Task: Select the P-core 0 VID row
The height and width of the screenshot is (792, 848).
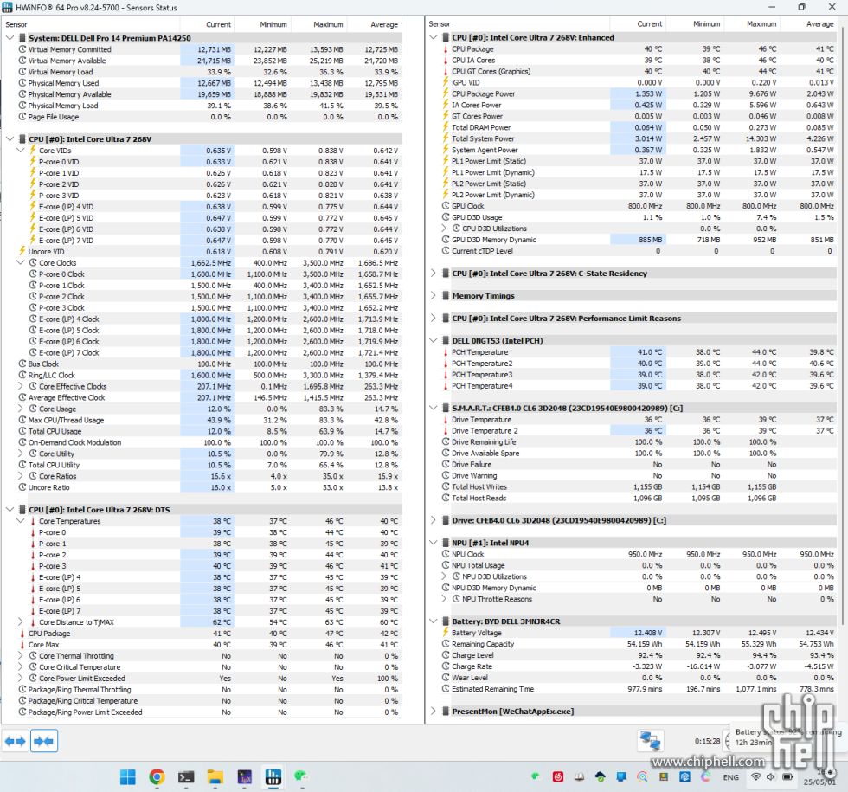Action: (x=202, y=162)
